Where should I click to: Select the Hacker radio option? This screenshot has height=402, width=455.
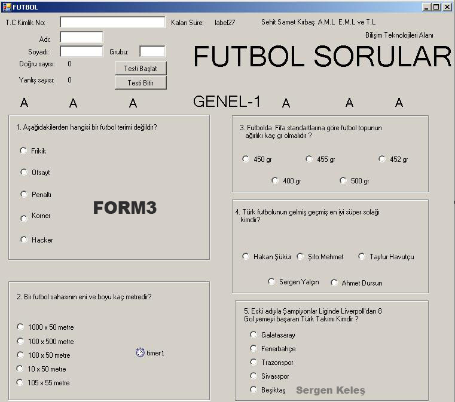click(x=24, y=240)
